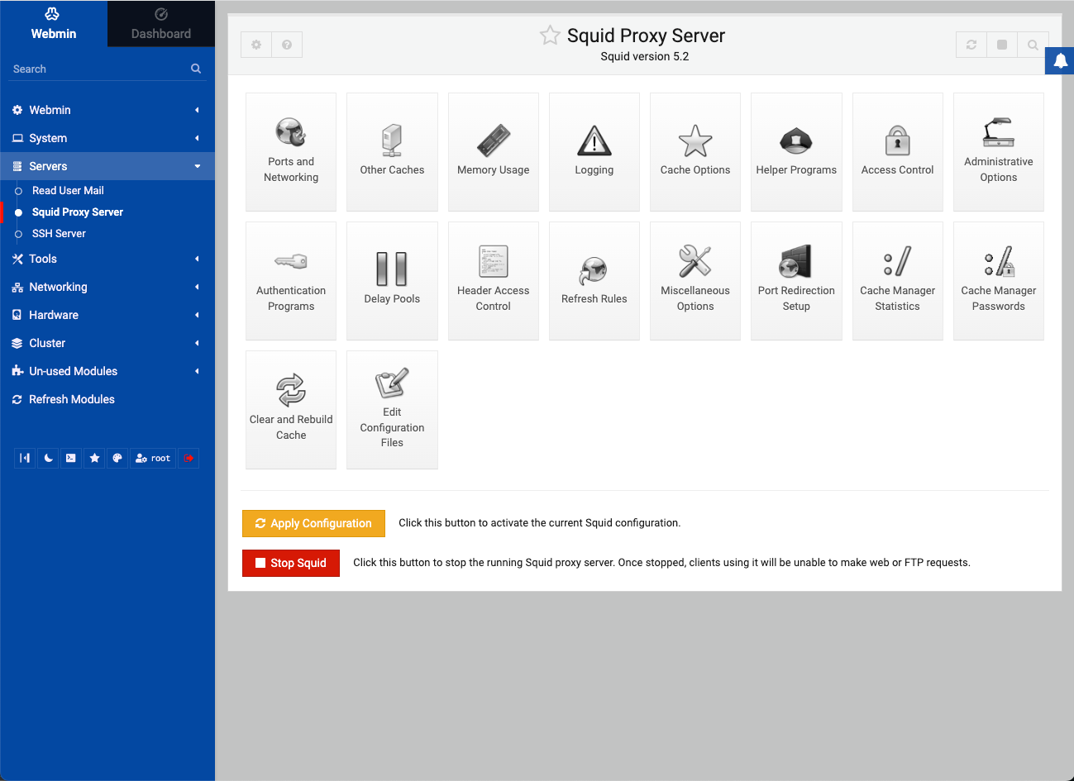Open Delay Pools settings

[392, 281]
